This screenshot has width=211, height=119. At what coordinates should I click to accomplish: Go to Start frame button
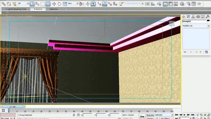click(x=177, y=115)
